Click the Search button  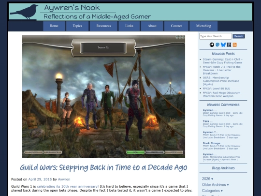239,36
